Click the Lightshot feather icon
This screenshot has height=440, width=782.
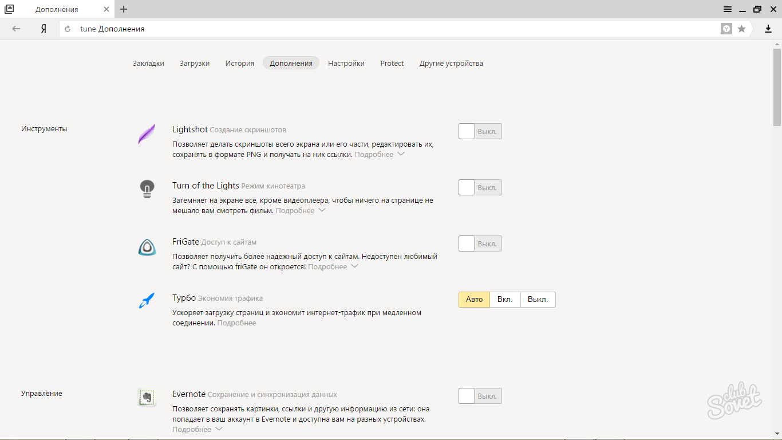coord(147,134)
